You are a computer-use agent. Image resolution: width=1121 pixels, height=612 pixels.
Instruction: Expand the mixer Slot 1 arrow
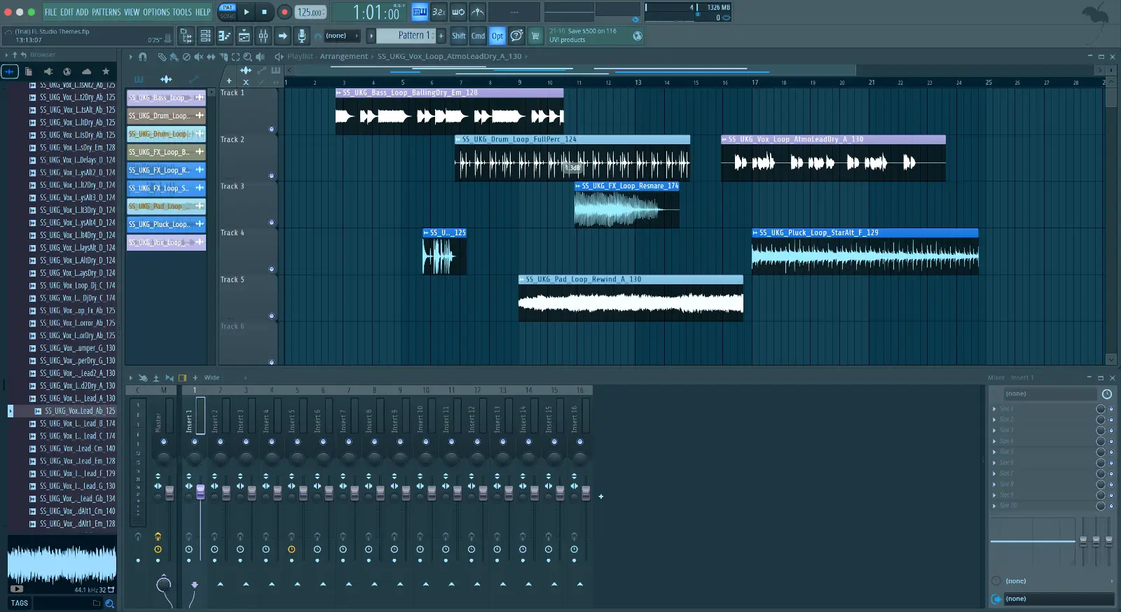pyautogui.click(x=994, y=409)
